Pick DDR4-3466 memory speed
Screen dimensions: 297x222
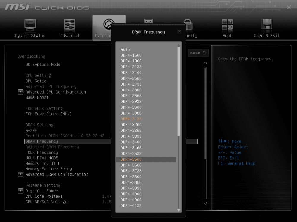coord(131,148)
